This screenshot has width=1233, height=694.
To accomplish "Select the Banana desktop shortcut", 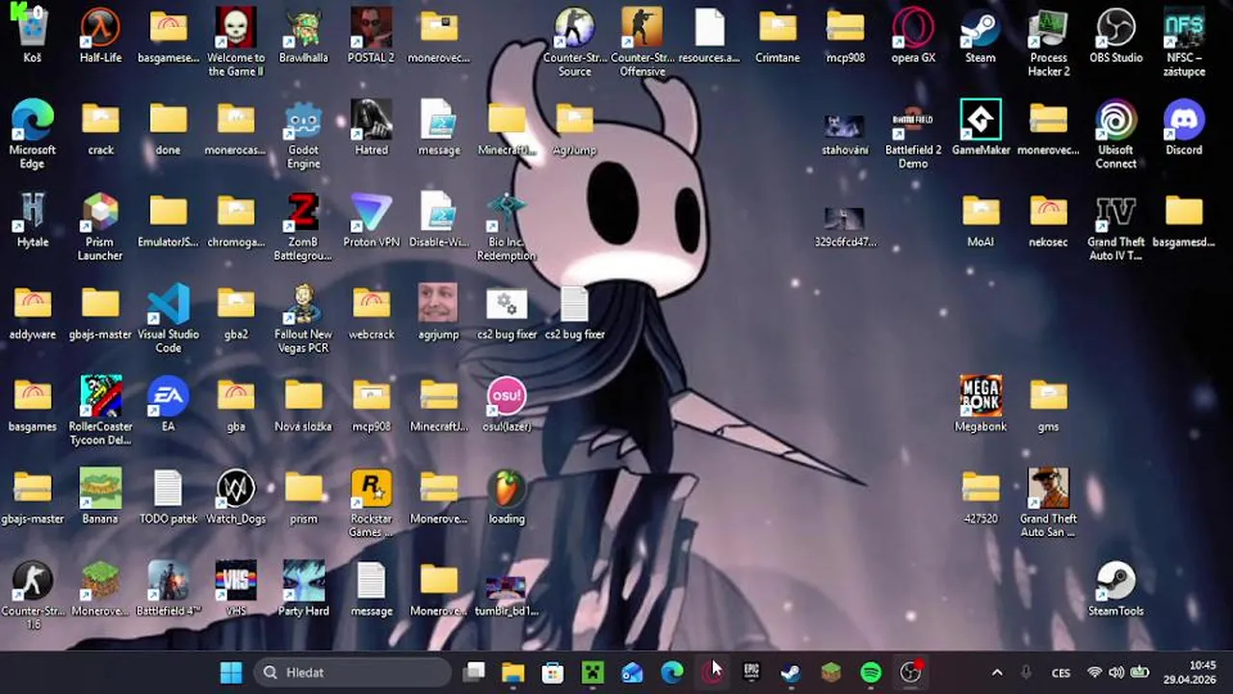I will click(x=100, y=496).
